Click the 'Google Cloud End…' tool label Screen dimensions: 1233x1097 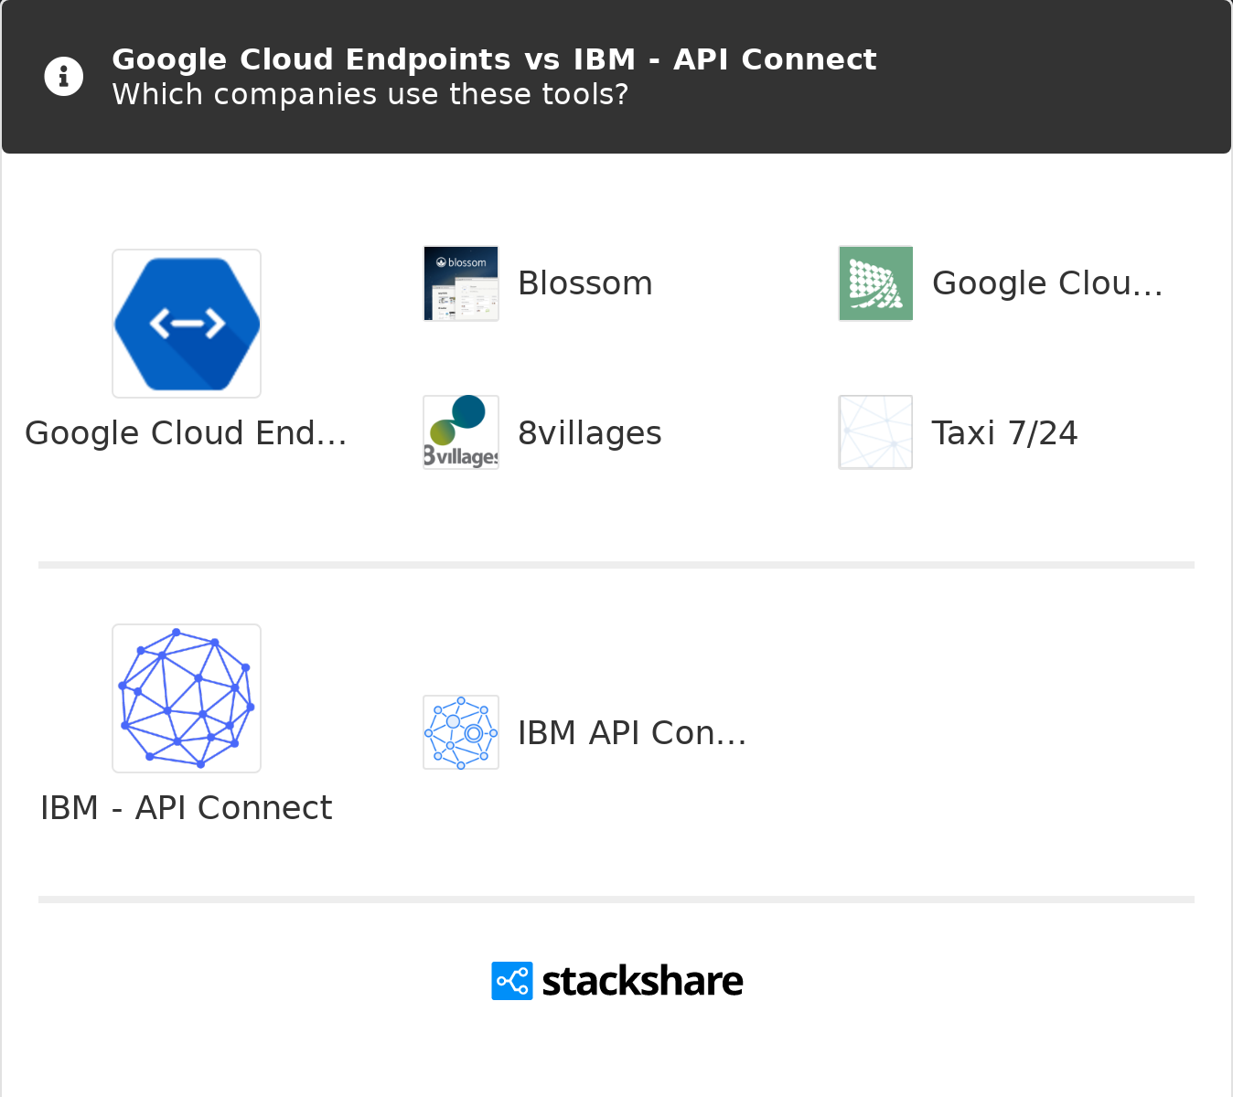coord(187,433)
